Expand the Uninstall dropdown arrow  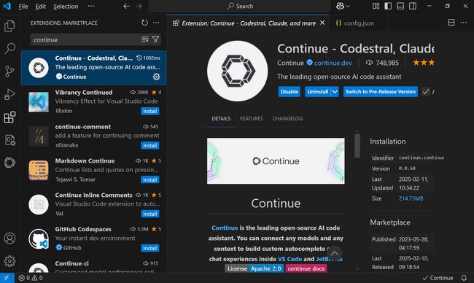(x=335, y=92)
